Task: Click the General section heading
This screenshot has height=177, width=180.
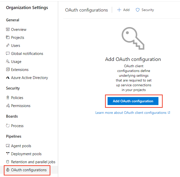Action: [x=13, y=20]
